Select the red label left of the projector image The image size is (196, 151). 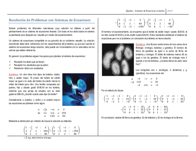(x=13, y=75)
